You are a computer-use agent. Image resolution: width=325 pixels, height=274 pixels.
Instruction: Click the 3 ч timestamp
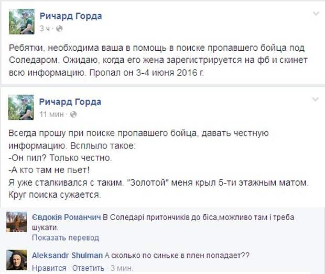[x=45, y=29]
